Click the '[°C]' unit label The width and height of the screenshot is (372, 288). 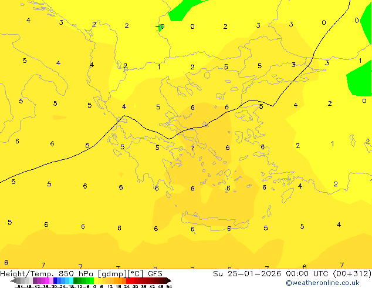(x=136, y=274)
